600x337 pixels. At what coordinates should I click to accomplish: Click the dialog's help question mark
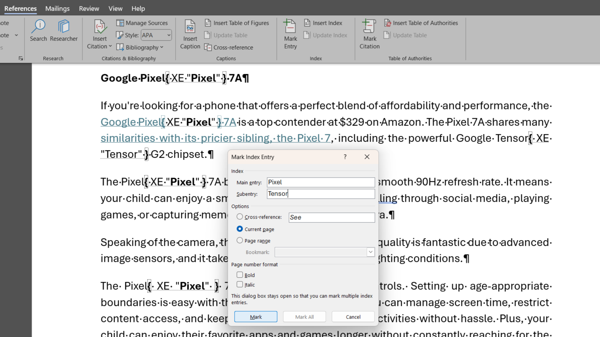345,157
